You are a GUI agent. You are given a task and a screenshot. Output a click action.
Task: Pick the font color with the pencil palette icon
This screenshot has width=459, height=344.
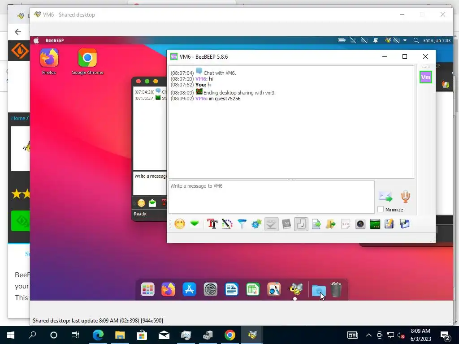point(227,224)
